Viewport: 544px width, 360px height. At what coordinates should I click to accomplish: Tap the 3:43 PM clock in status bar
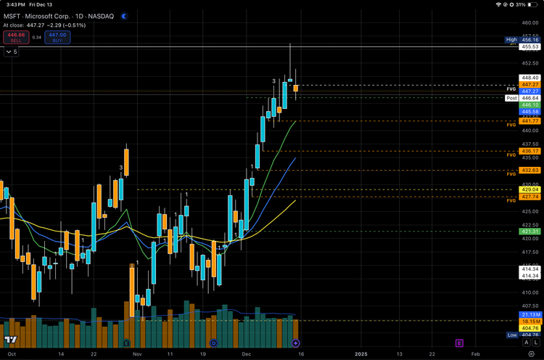tap(16, 4)
